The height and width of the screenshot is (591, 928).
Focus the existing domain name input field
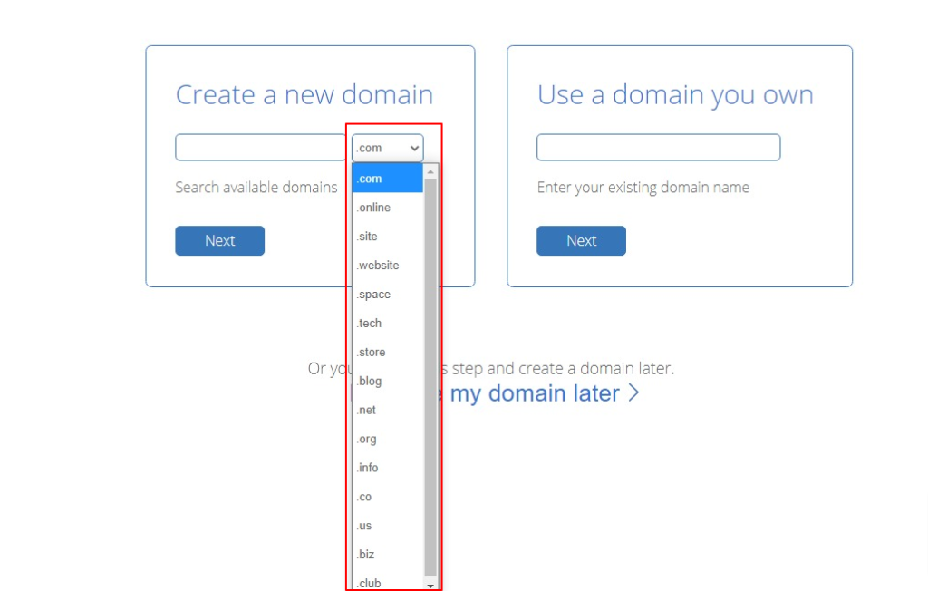point(658,148)
